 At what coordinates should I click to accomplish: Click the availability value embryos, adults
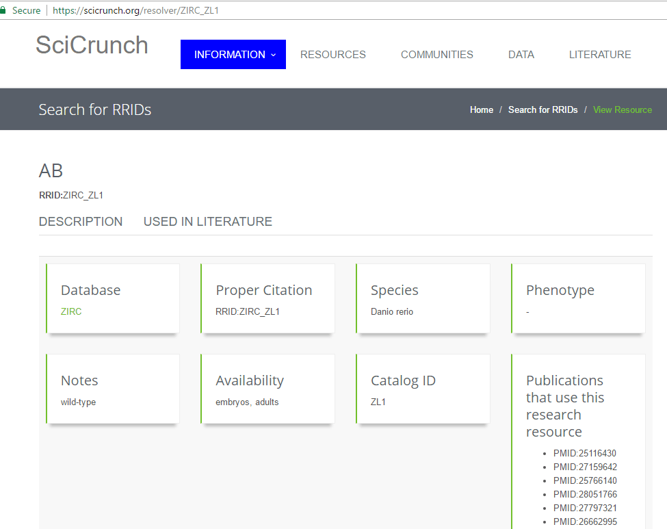pos(247,402)
